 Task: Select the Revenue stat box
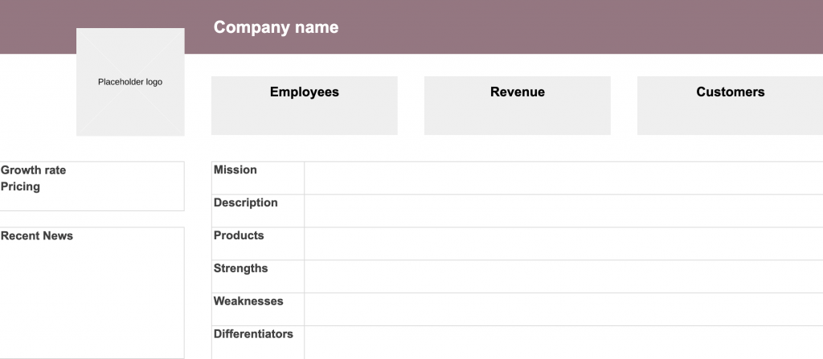coord(517,105)
